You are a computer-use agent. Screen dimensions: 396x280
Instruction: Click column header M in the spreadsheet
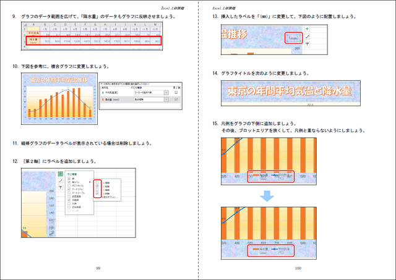[x=155, y=25]
